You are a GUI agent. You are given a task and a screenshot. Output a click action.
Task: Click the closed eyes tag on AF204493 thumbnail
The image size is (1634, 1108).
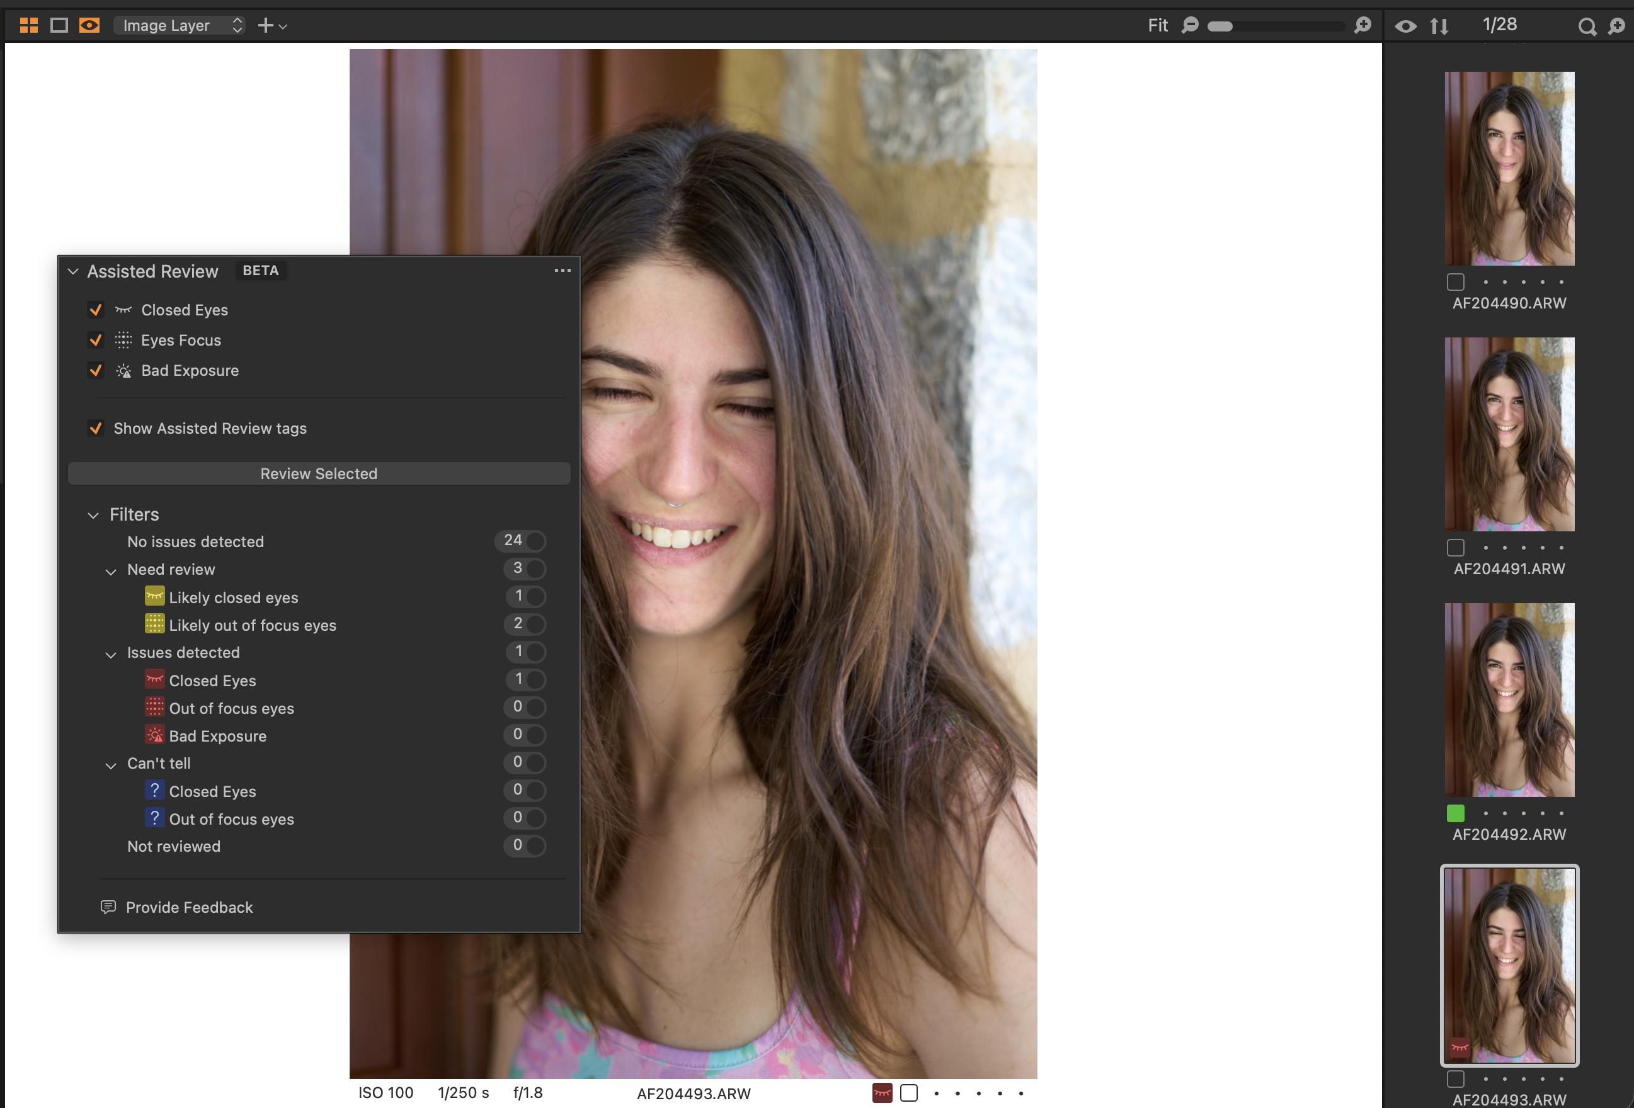[x=1460, y=1048]
